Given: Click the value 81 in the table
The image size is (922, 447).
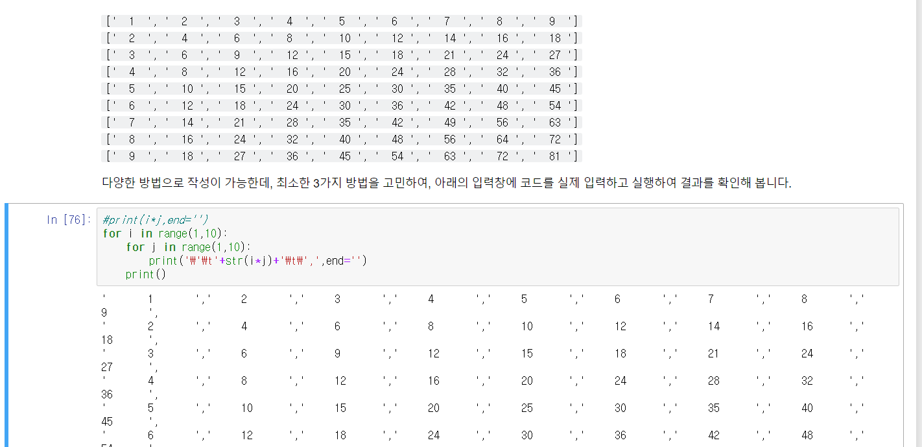Looking at the screenshot, I should 555,156.
